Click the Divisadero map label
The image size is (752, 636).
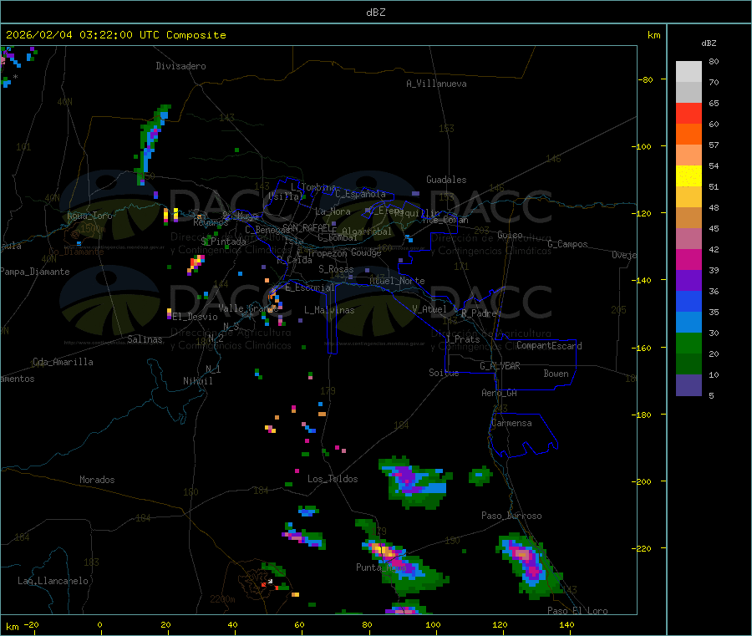pyautogui.click(x=180, y=66)
